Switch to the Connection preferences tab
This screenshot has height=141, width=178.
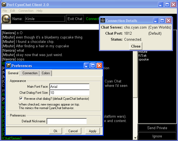tap(30, 73)
